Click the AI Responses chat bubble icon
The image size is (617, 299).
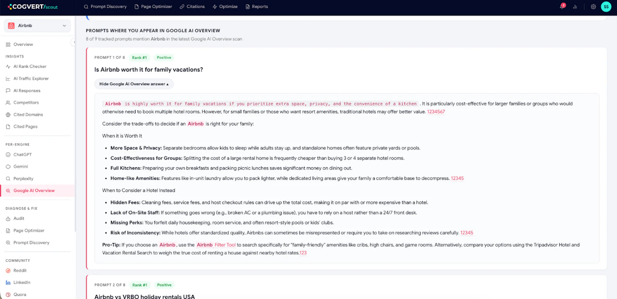(8, 91)
